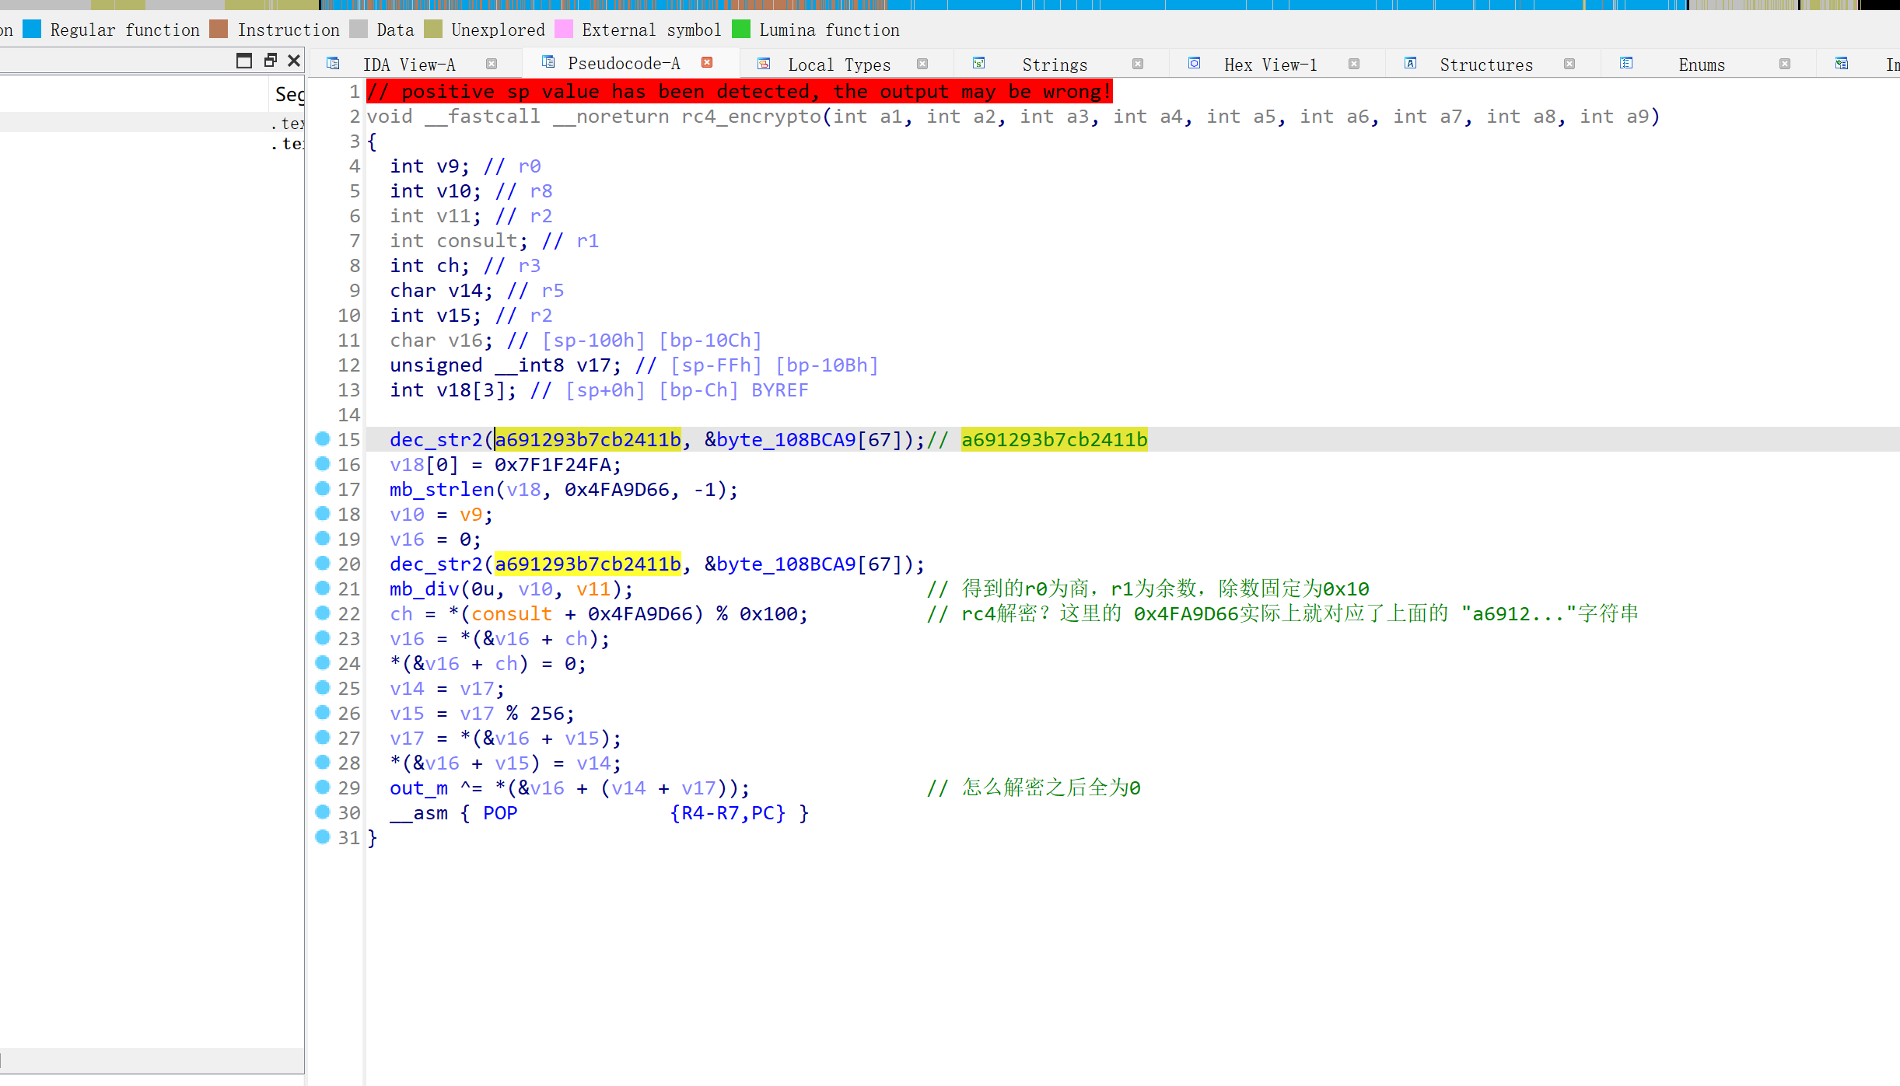
Task: Open the Structures tab
Action: (x=1485, y=65)
